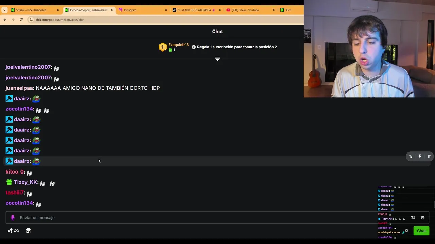
Task: Send message with the green Chat button
Action: 421,231
